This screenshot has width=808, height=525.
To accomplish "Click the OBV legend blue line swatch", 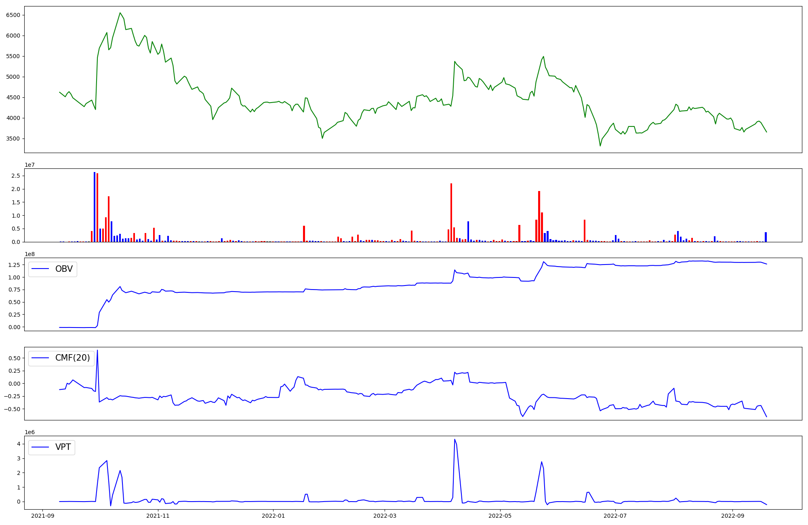I will 40,269.
